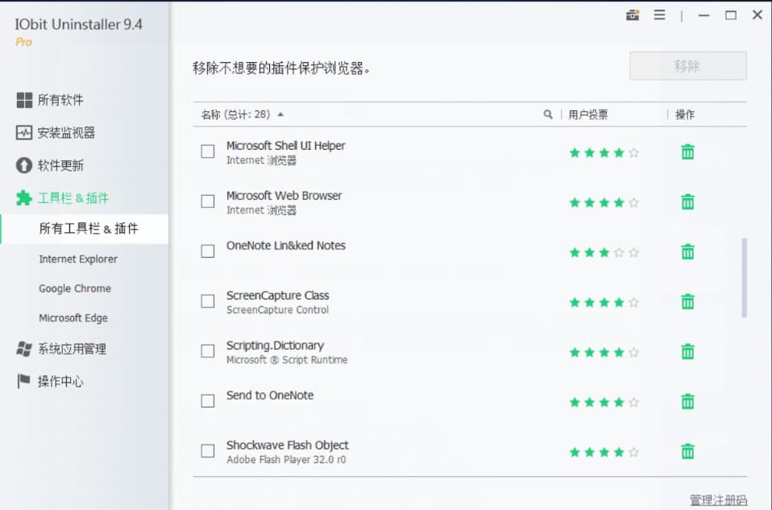Viewport: 772px width, 510px height.
Task: Check the Send to OneNote checkbox
Action: pyautogui.click(x=208, y=400)
